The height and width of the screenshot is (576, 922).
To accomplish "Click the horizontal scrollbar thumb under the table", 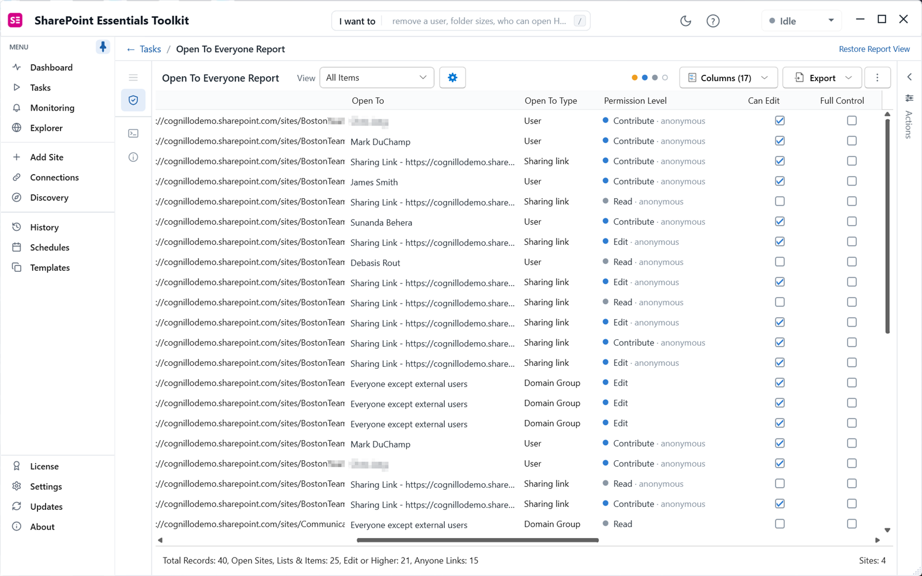I will (x=478, y=540).
